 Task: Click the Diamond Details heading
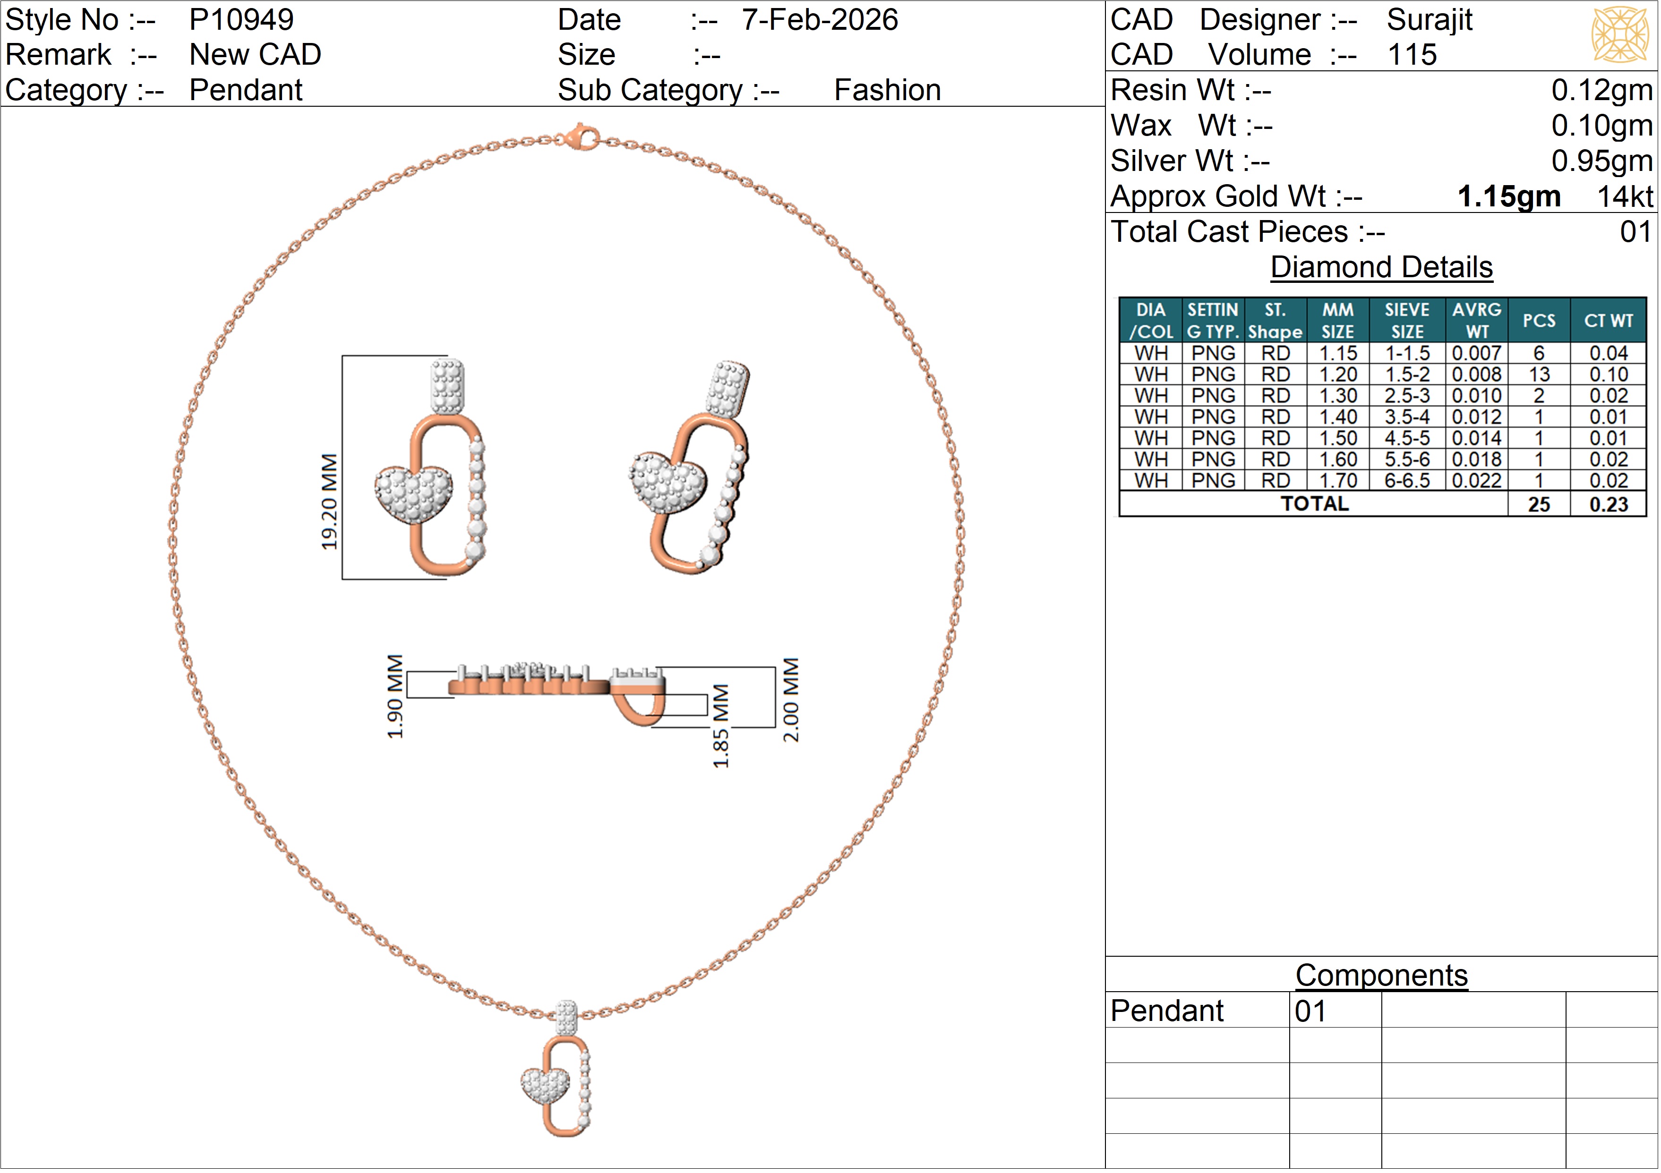click(x=1381, y=268)
